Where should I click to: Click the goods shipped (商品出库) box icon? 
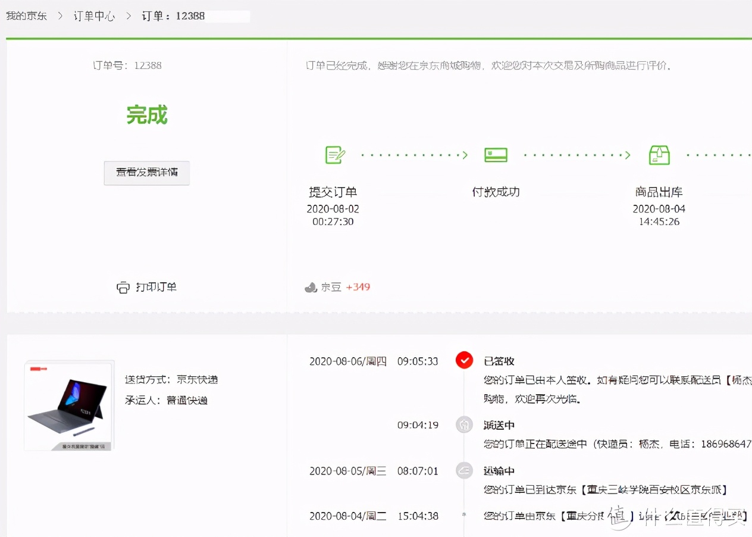(x=659, y=155)
